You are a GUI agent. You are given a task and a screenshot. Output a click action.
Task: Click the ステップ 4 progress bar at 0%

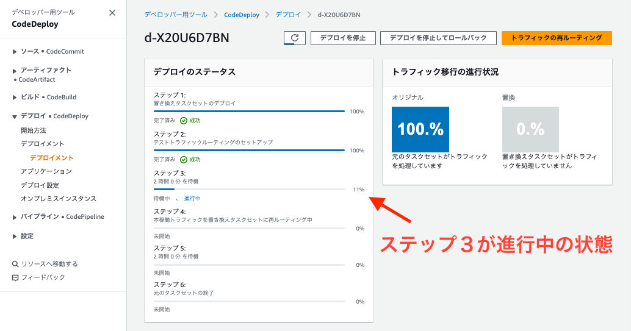point(249,228)
